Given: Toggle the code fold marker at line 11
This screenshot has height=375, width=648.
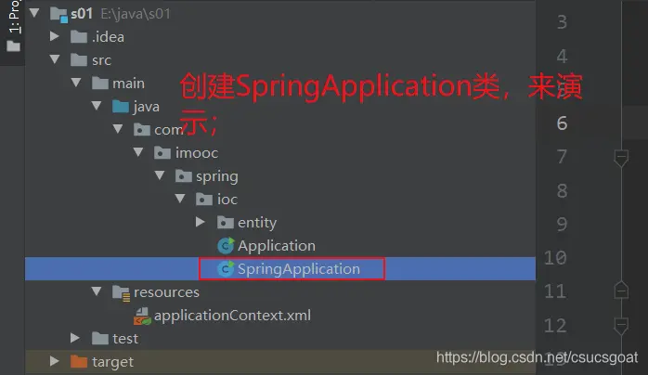Looking at the screenshot, I should (x=621, y=290).
